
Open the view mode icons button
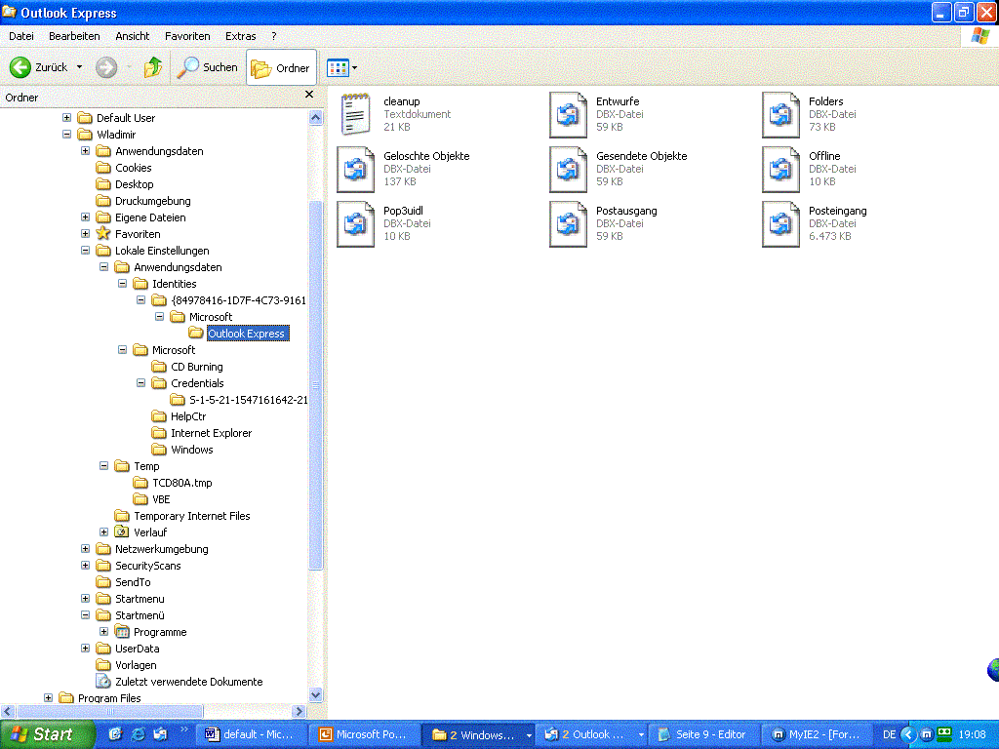click(x=337, y=67)
